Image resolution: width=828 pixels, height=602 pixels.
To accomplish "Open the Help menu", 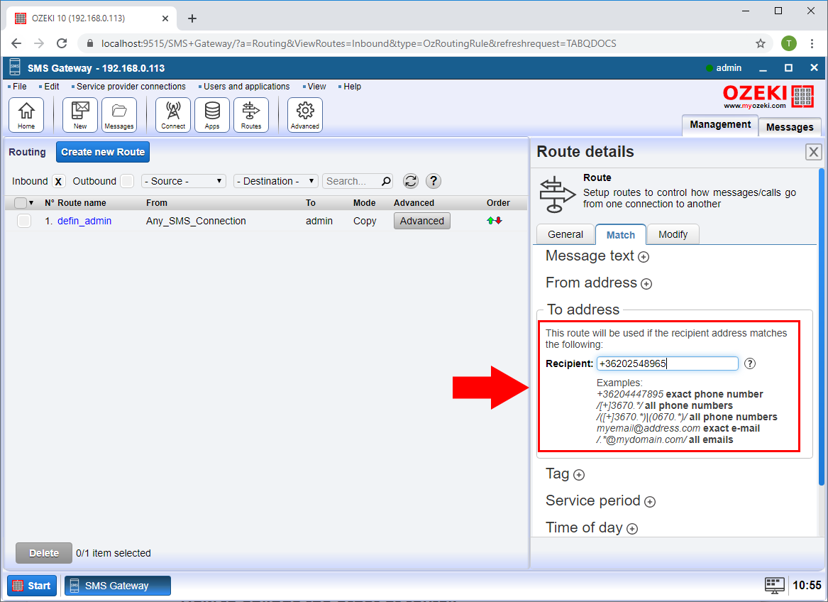I will (x=352, y=87).
